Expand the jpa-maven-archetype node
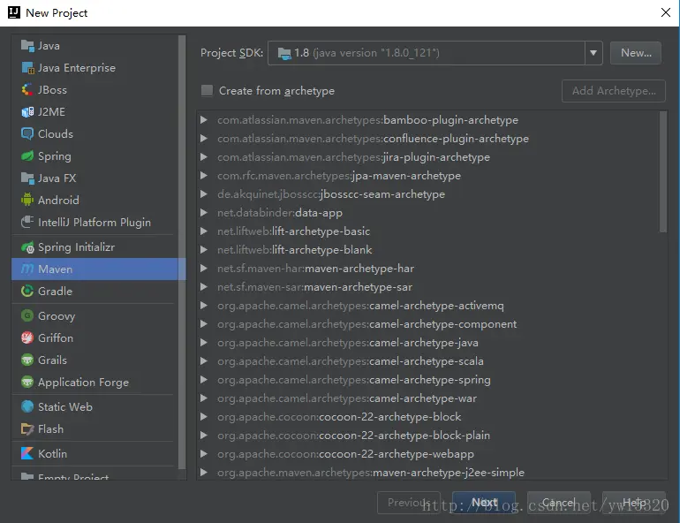Screen dimensions: 680x523 [x=203, y=176]
